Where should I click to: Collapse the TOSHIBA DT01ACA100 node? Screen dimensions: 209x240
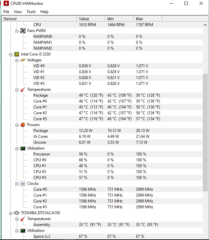point(10,213)
